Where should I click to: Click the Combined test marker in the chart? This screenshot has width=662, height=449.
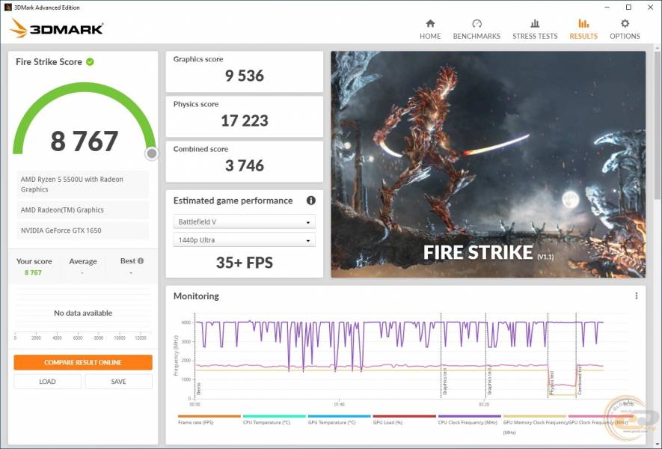pyautogui.click(x=580, y=380)
